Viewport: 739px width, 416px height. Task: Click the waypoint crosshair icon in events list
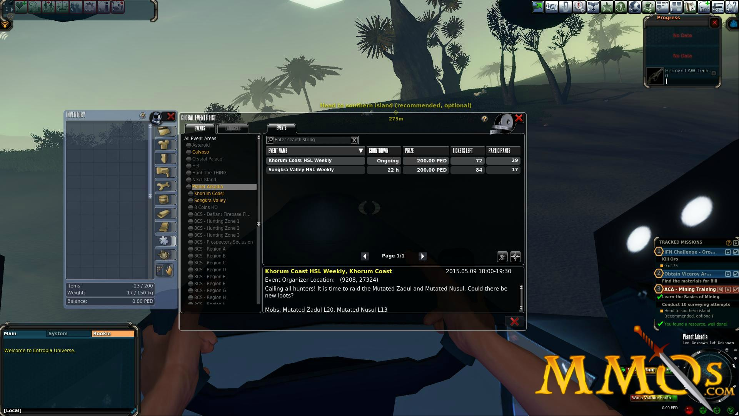pos(515,256)
